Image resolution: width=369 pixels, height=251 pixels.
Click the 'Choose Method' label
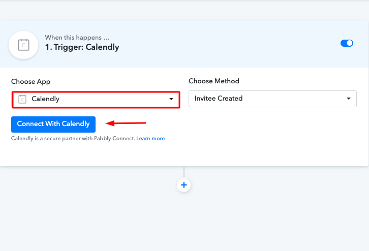click(213, 81)
